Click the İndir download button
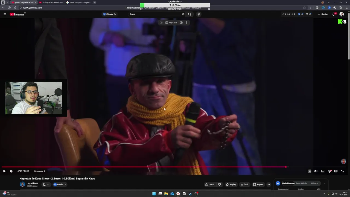 click(x=244, y=184)
